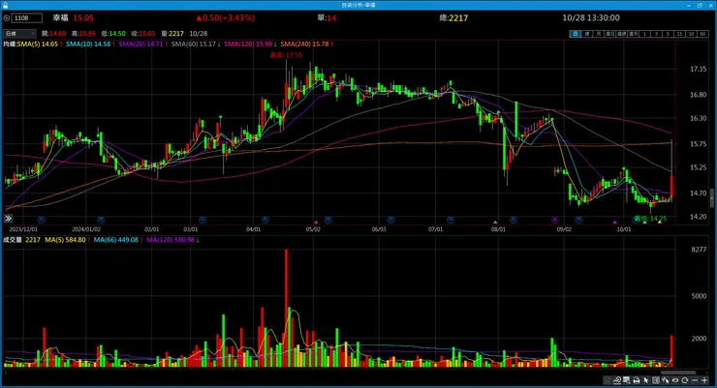Viewport: 717px width, 388px height.
Task: Click the stock code field showing 1108
Action: [x=27, y=17]
